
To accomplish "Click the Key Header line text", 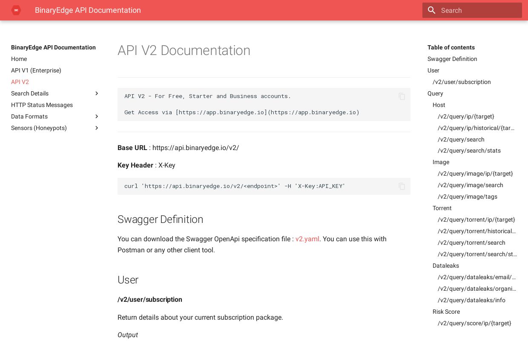I will pyautogui.click(x=146, y=165).
